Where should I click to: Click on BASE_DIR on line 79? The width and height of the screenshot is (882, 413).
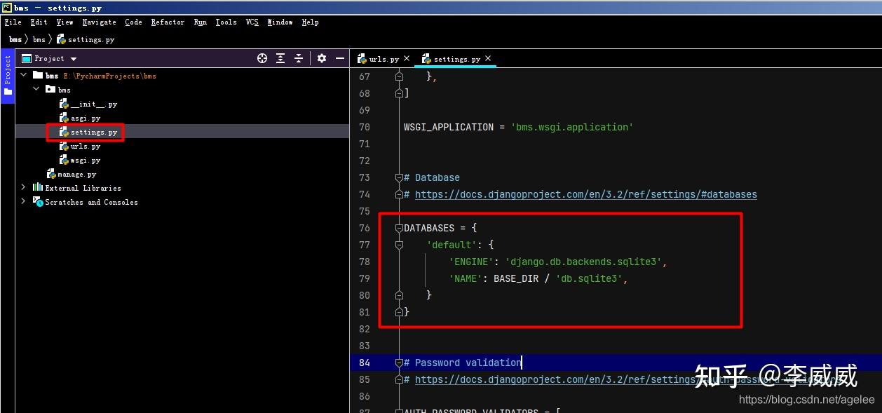[516, 278]
